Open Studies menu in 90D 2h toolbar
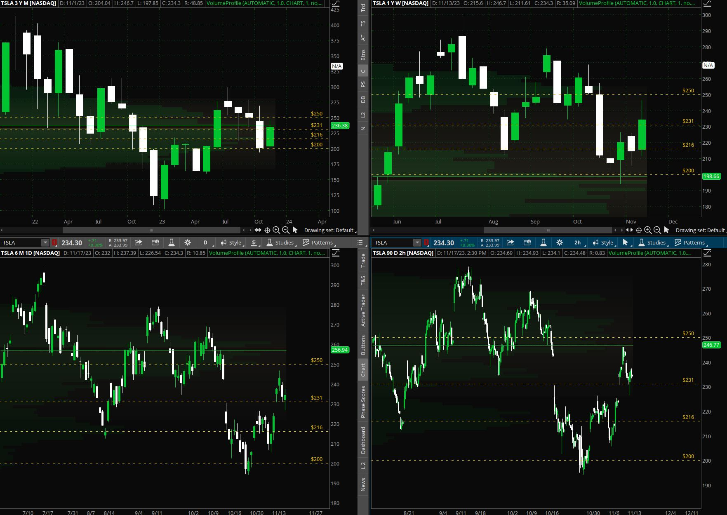Viewport: 727px width, 515px height. 652,242
